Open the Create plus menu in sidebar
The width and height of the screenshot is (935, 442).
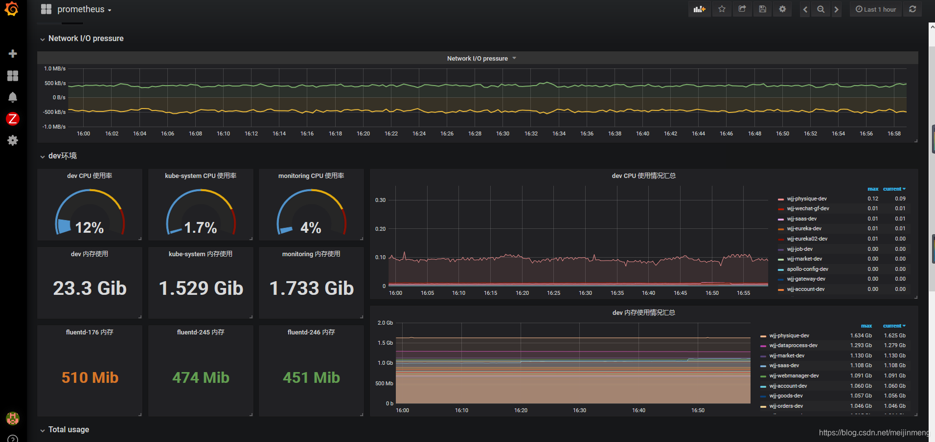click(13, 53)
